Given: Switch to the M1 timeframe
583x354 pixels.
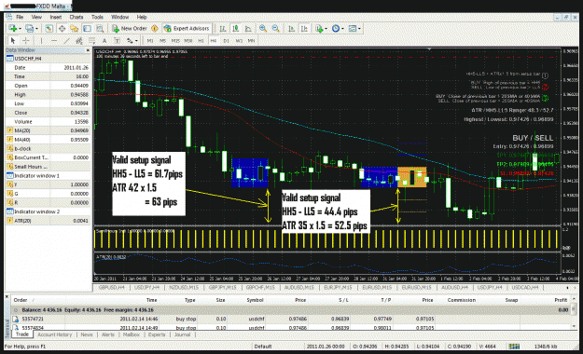Looking at the screenshot, I should pos(150,40).
